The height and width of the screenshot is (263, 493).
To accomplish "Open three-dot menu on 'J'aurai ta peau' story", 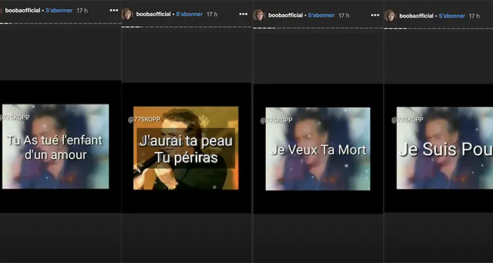I will pyautogui.click(x=241, y=14).
